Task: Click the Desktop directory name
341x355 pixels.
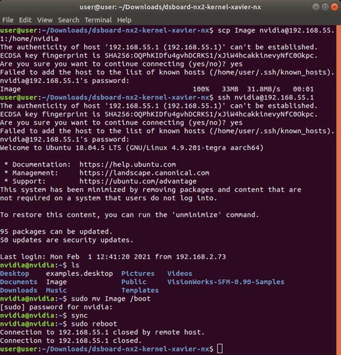Action: 15,273
